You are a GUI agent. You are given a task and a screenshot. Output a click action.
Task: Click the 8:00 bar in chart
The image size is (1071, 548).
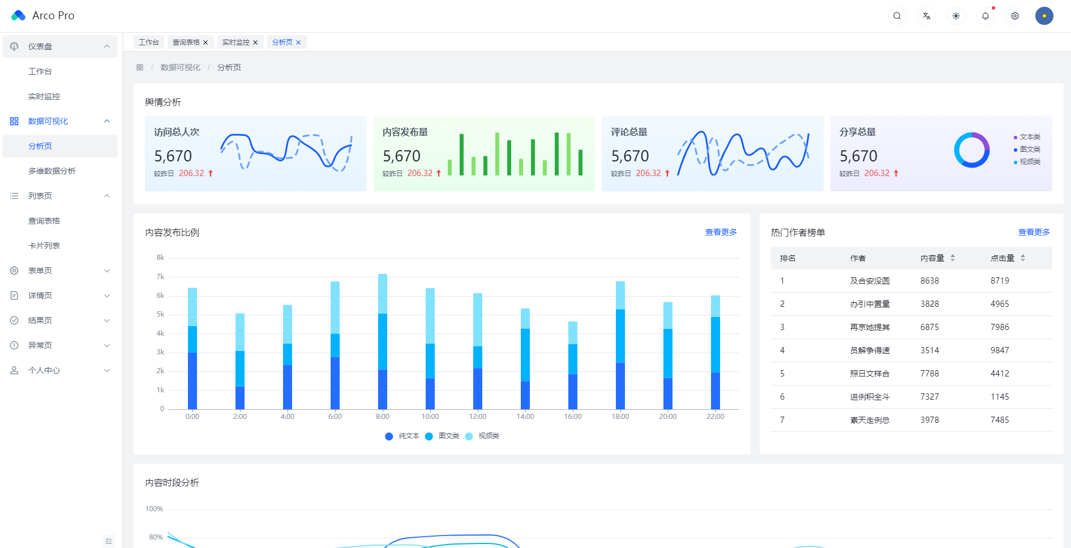tap(383, 341)
